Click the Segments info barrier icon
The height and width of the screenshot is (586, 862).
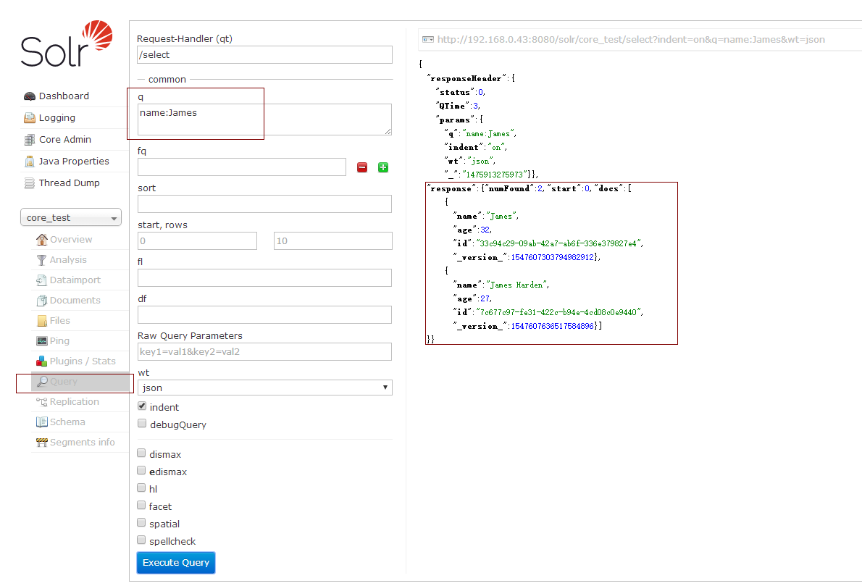[42, 443]
